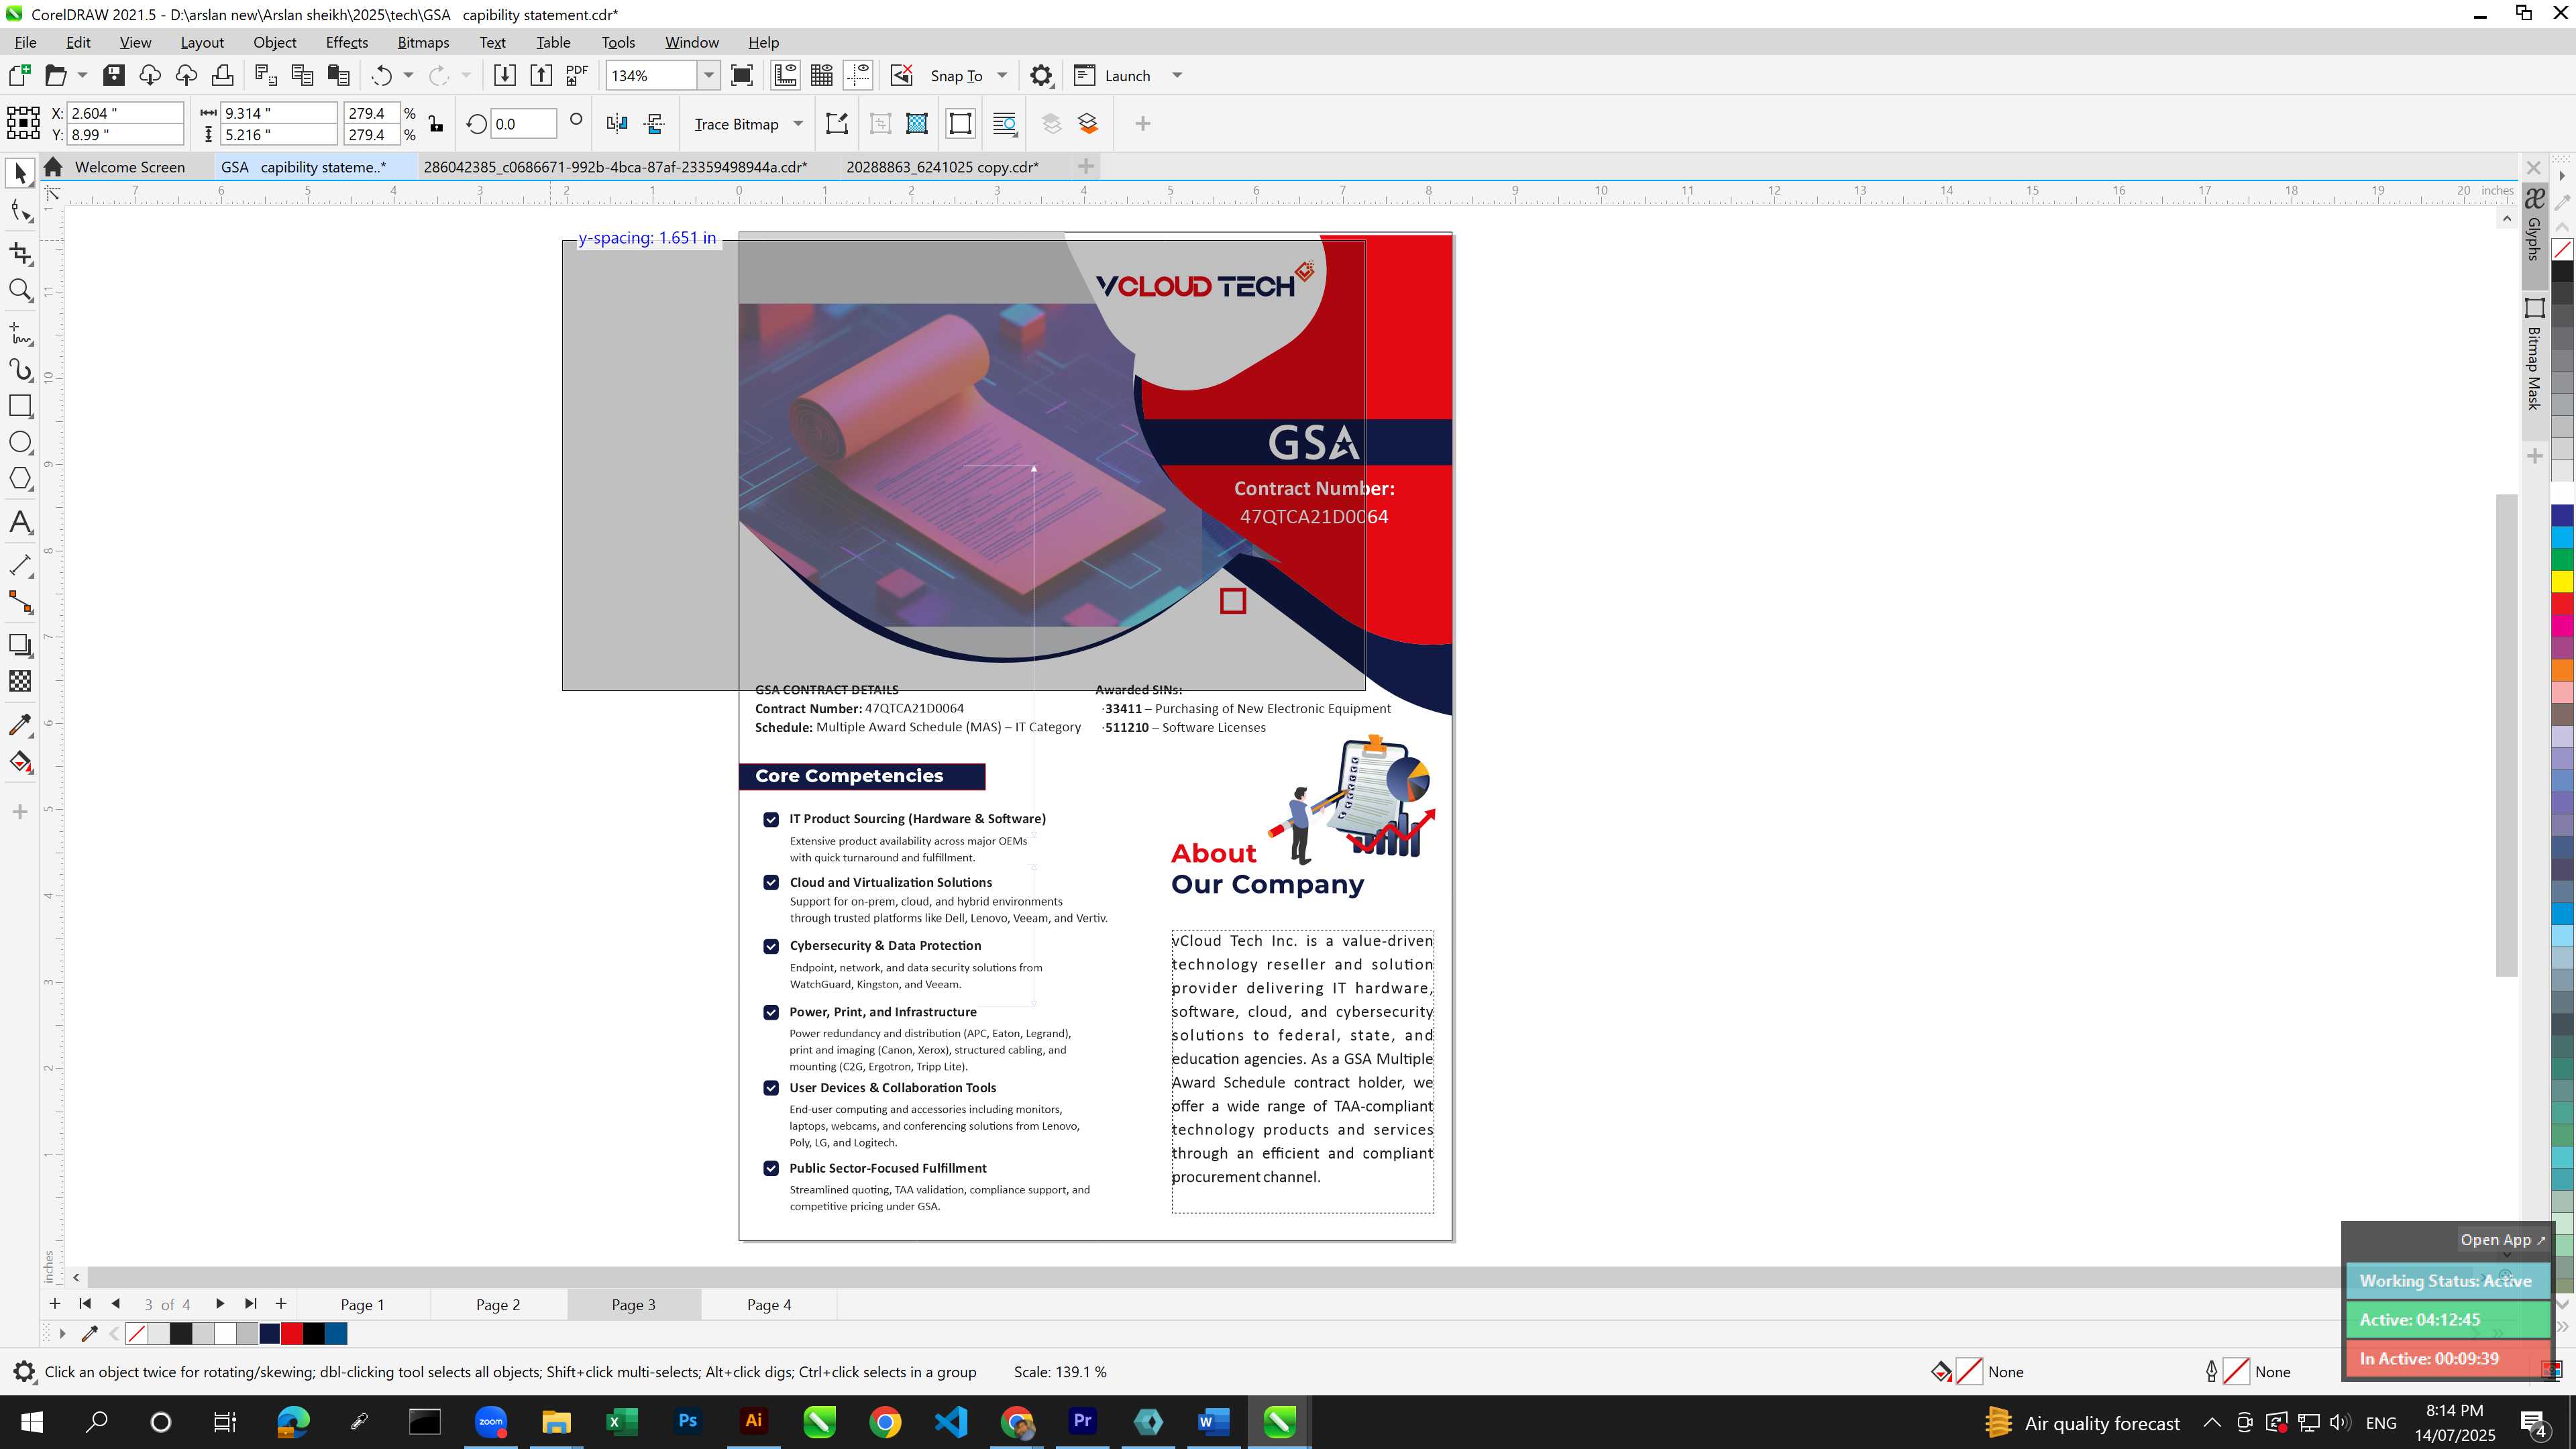Click the object width input field
2576x1449 pixels.
[x=278, y=113]
